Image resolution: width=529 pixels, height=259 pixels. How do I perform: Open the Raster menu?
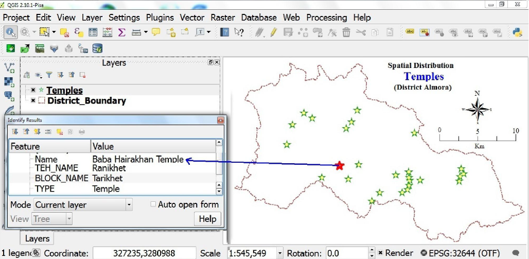point(223,18)
